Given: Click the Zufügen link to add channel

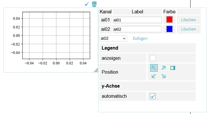Looking at the screenshot, I should (140, 39).
